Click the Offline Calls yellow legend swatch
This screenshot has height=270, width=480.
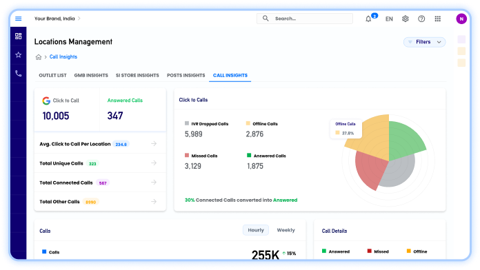pos(248,123)
